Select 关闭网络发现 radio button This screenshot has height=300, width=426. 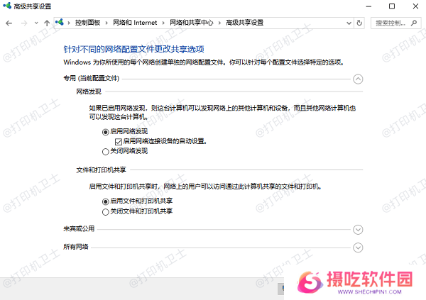coord(106,151)
